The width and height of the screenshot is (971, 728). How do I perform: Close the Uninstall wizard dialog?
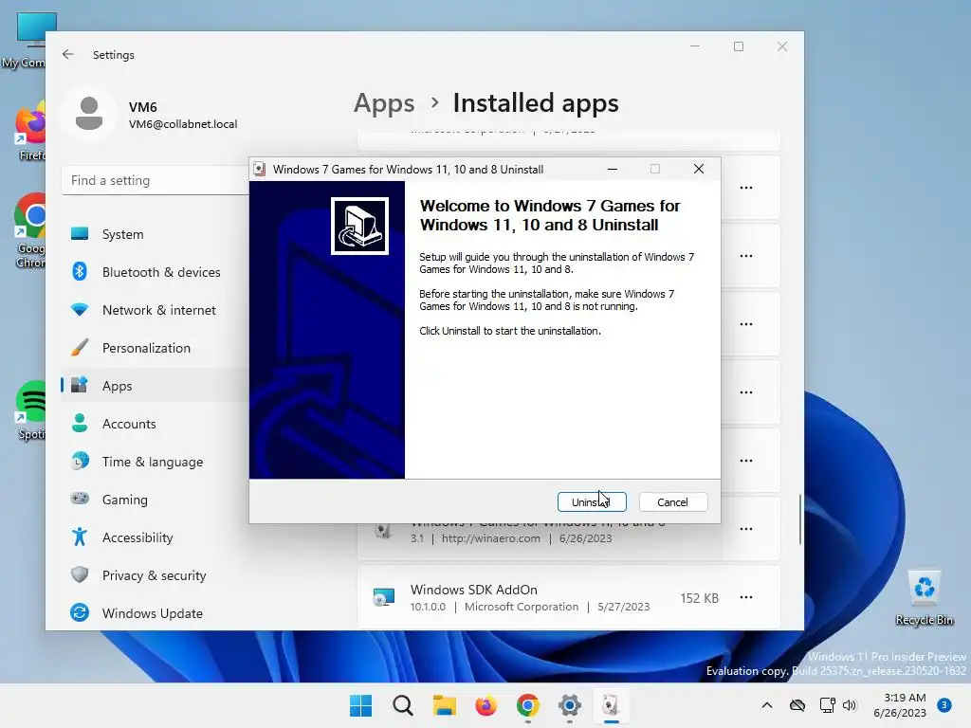[699, 169]
